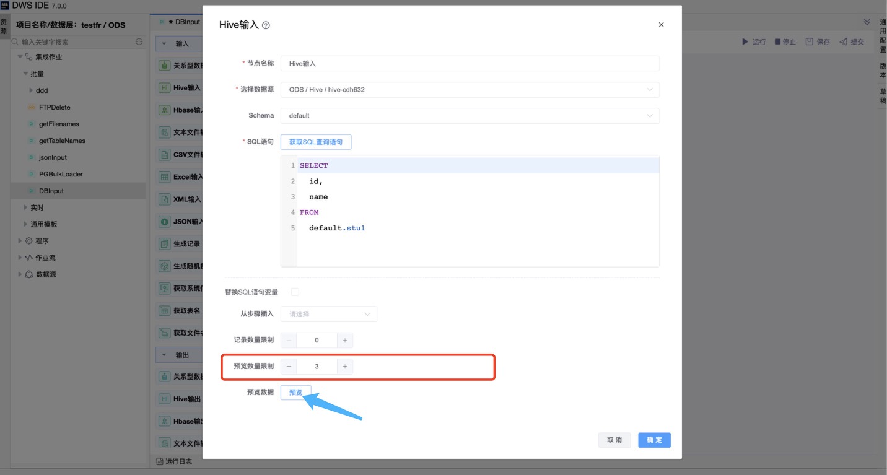Increase 预览数量限制 with the plus button
Viewport: 887px width, 475px height.
coord(345,367)
